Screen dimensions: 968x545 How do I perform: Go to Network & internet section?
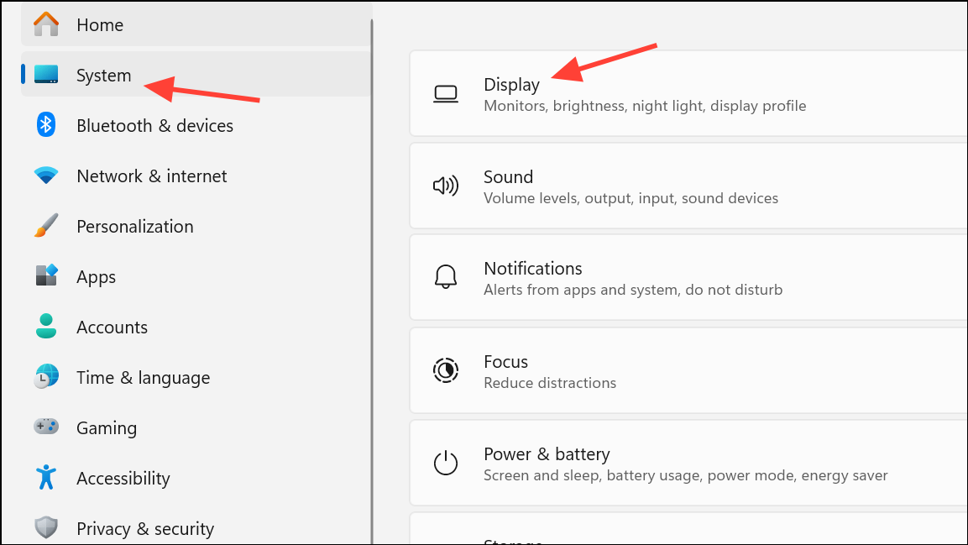point(151,176)
